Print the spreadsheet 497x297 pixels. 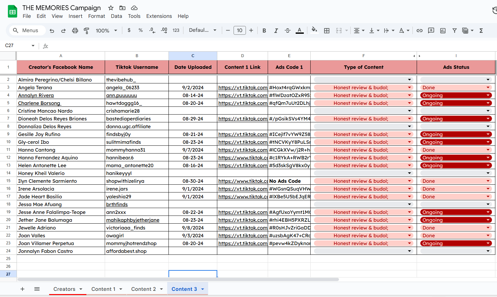(75, 31)
